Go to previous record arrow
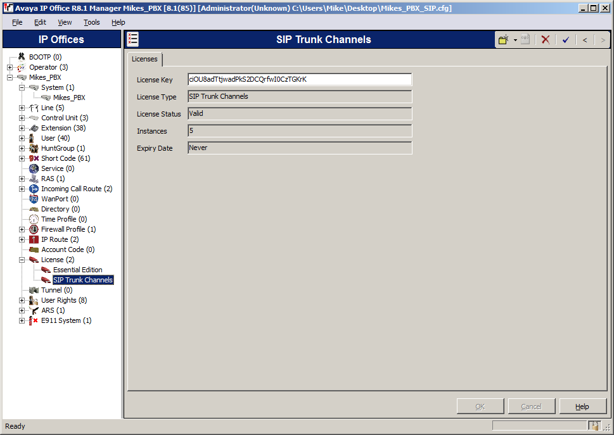Screen dimensions: 614x435 click(x=585, y=40)
